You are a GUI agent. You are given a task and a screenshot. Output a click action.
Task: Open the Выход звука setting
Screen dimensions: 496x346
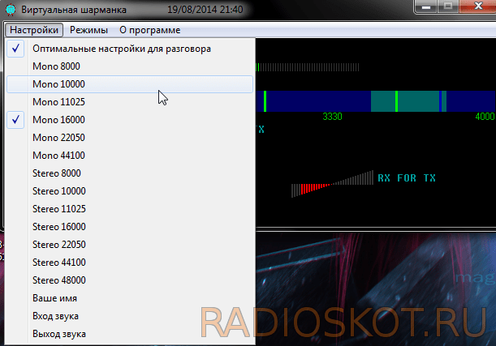[130, 334]
